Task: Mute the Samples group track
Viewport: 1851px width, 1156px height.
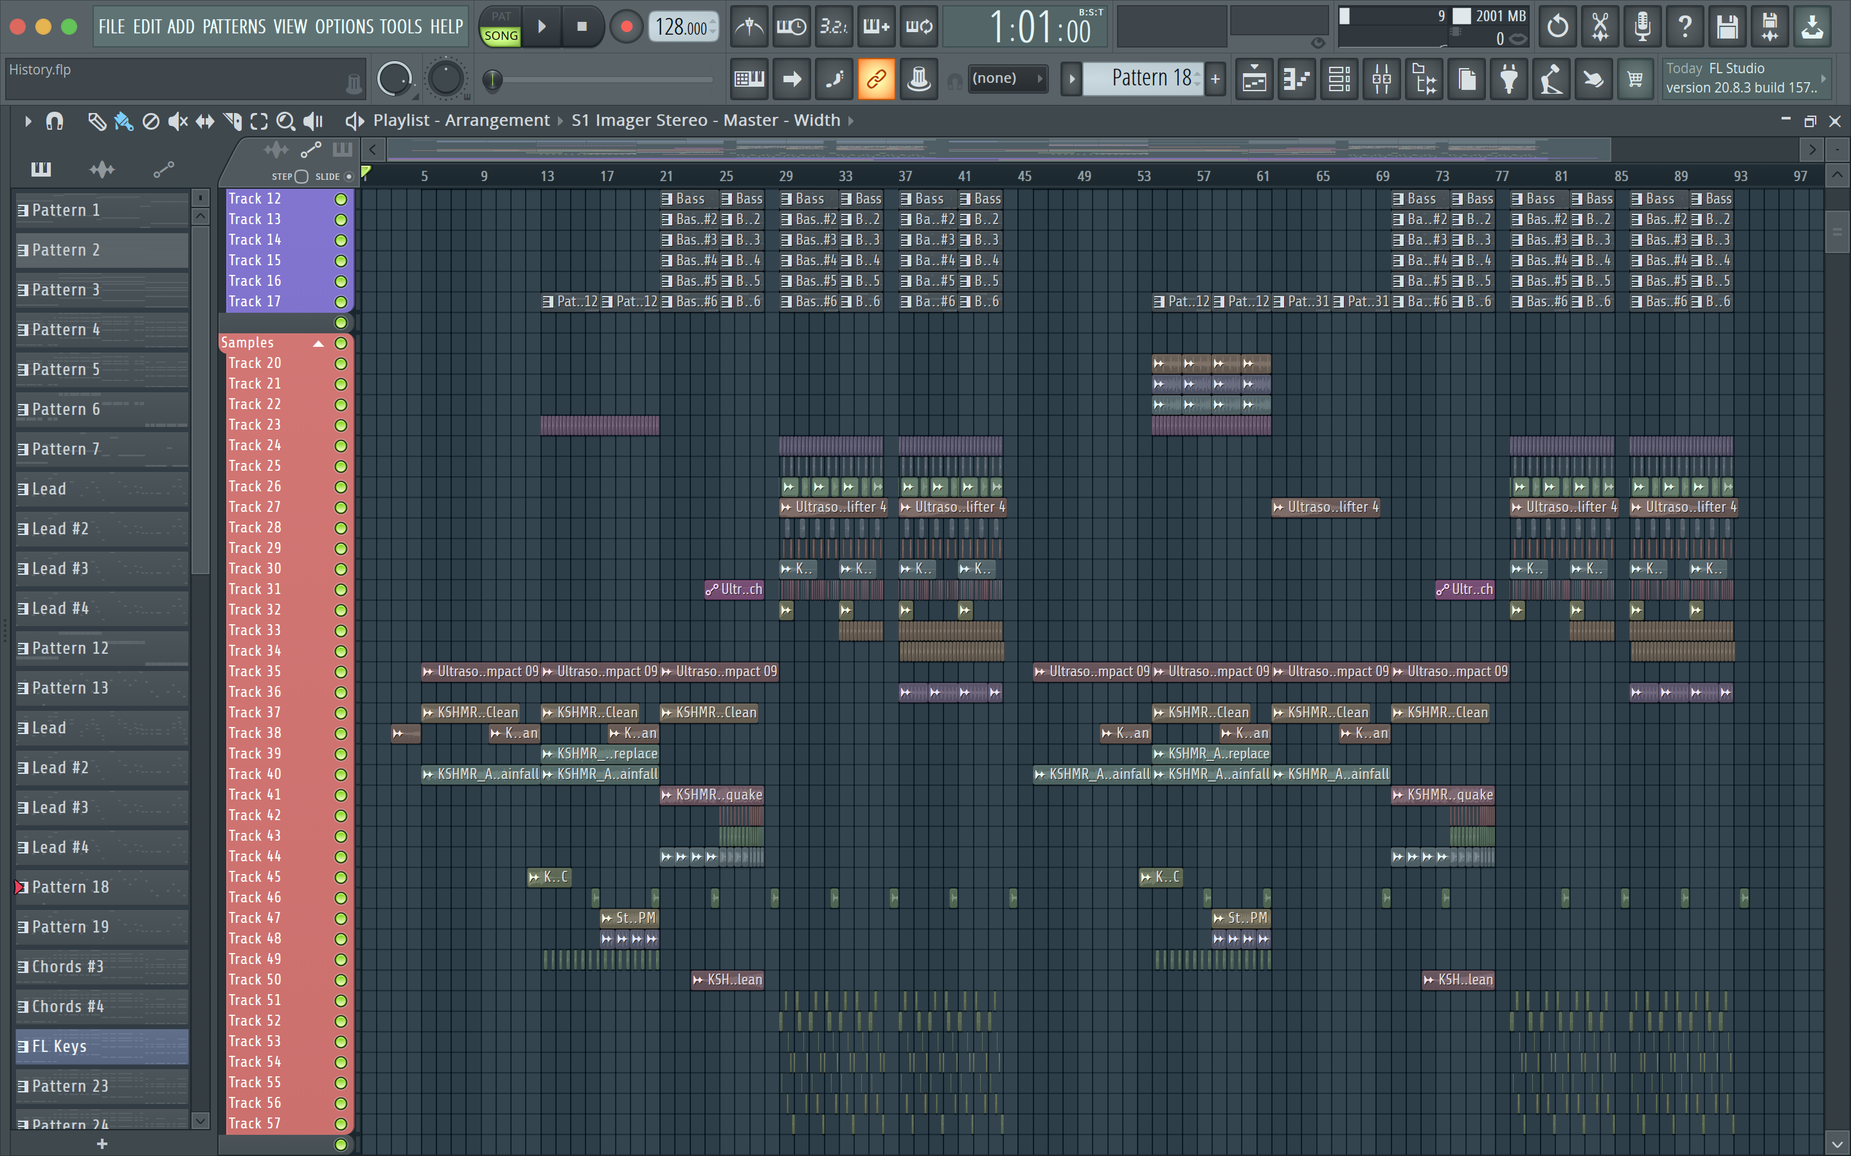Action: [341, 342]
